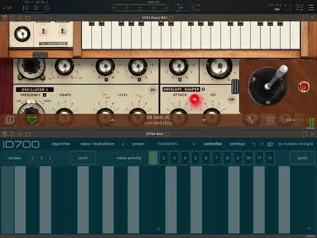Open the ID700 icon left of 'by modiac designs'
The width and height of the screenshot is (317, 238).
click(x=270, y=144)
